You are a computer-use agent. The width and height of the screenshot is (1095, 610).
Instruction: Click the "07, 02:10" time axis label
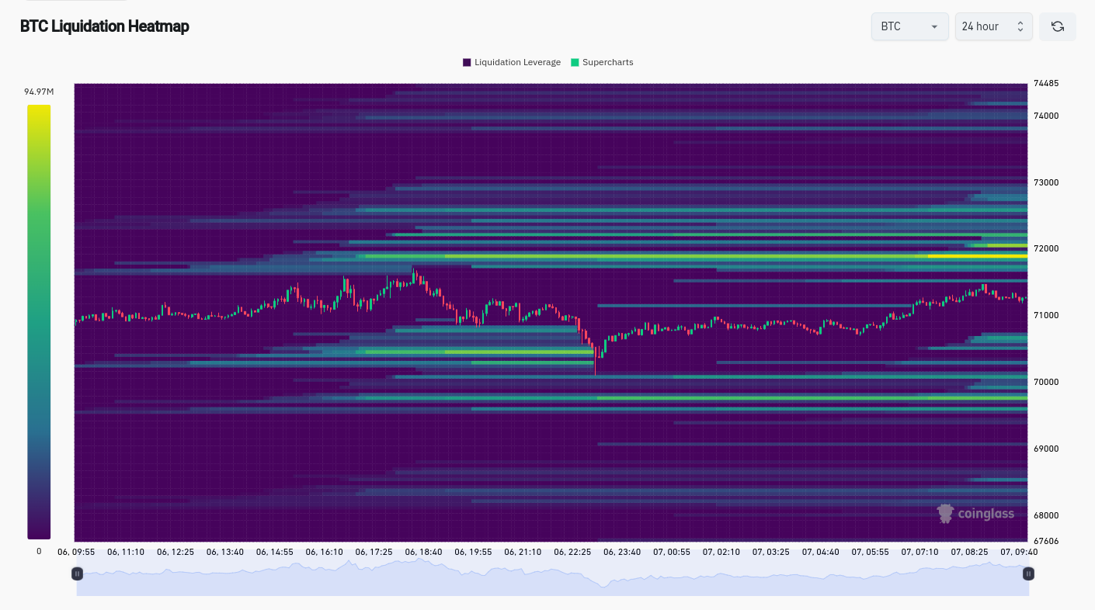pos(721,552)
